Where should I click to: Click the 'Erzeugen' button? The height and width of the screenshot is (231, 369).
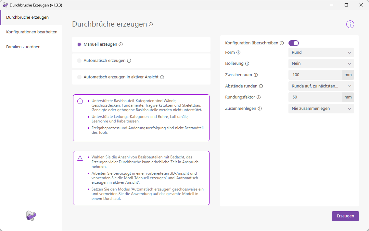[345, 216]
